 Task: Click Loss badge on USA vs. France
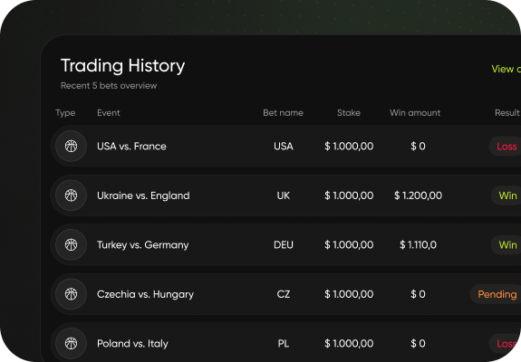505,146
